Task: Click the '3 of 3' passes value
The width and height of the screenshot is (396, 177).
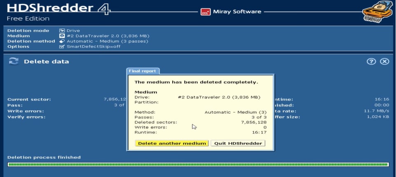Action: [259, 117]
